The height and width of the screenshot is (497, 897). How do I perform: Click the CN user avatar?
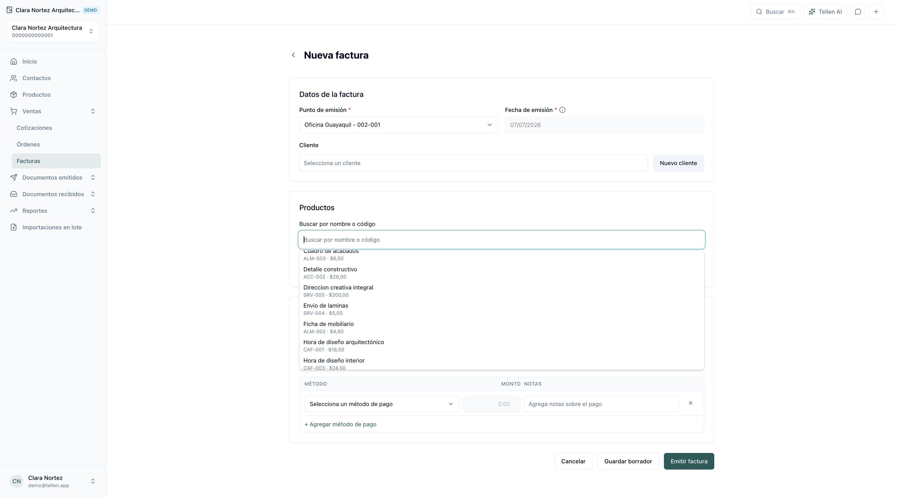17,481
